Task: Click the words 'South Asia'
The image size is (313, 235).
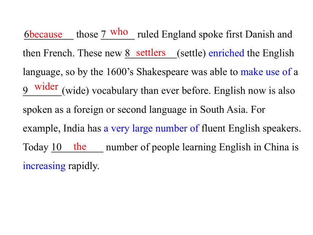Action: [223, 110]
